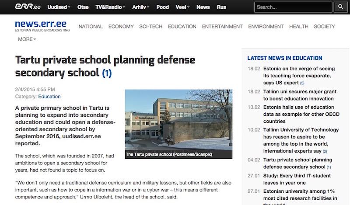The image size is (350, 205).
Task: Go to the ECONOMY section
Action: 121,27
